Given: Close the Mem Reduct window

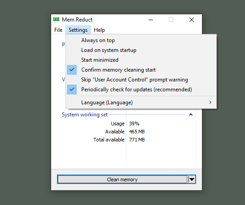Looking at the screenshot, I should [192, 20].
